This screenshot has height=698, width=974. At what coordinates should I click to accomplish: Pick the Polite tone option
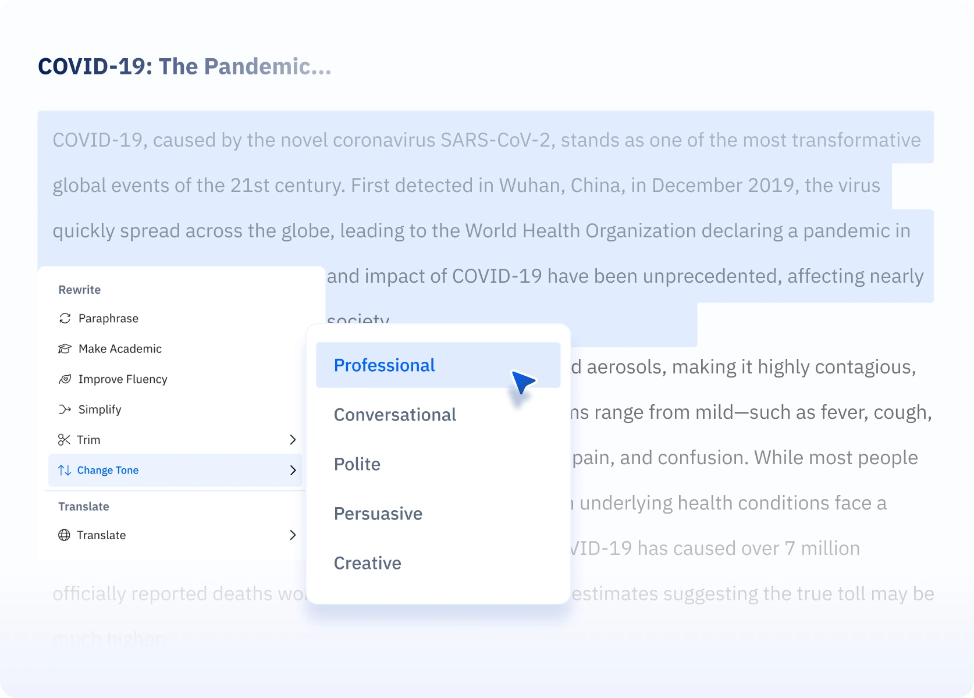(x=357, y=464)
